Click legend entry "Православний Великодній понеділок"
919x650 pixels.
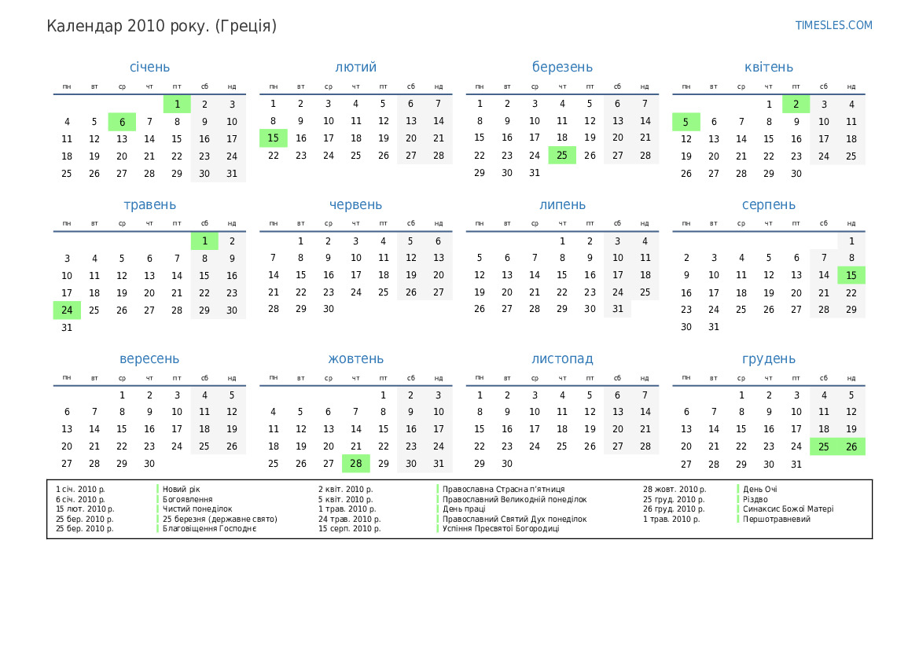click(515, 499)
